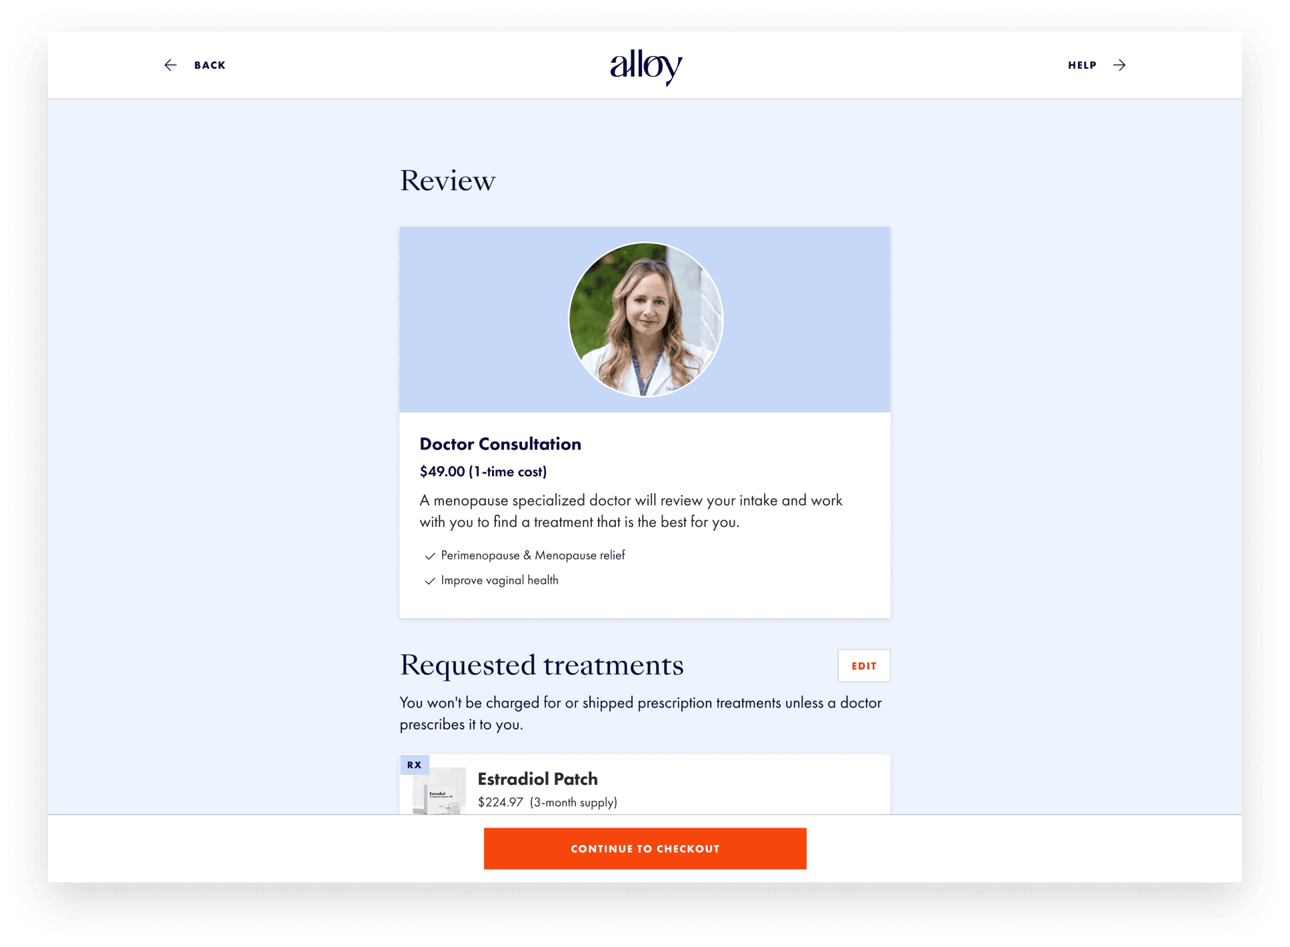Image resolution: width=1290 pixels, height=947 pixels.
Task: Click the Perimenopause & Menopause relief text
Action: (x=533, y=555)
